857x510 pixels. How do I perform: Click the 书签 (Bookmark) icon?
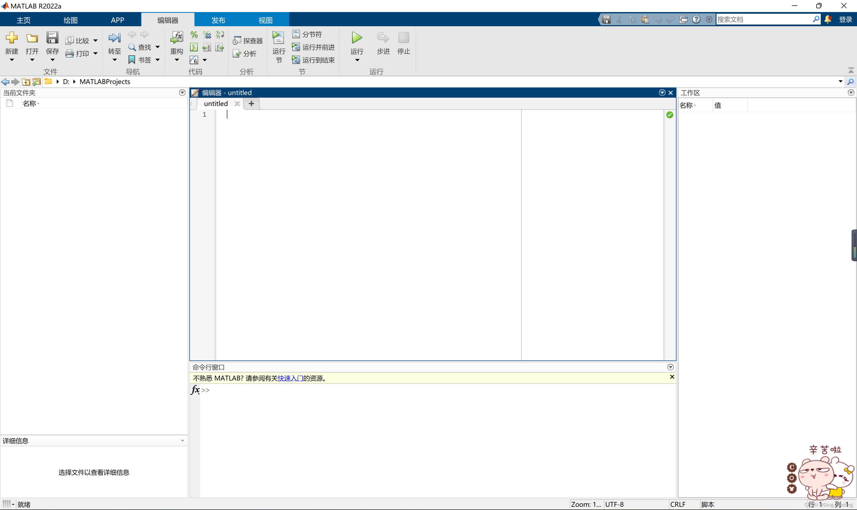click(x=132, y=60)
